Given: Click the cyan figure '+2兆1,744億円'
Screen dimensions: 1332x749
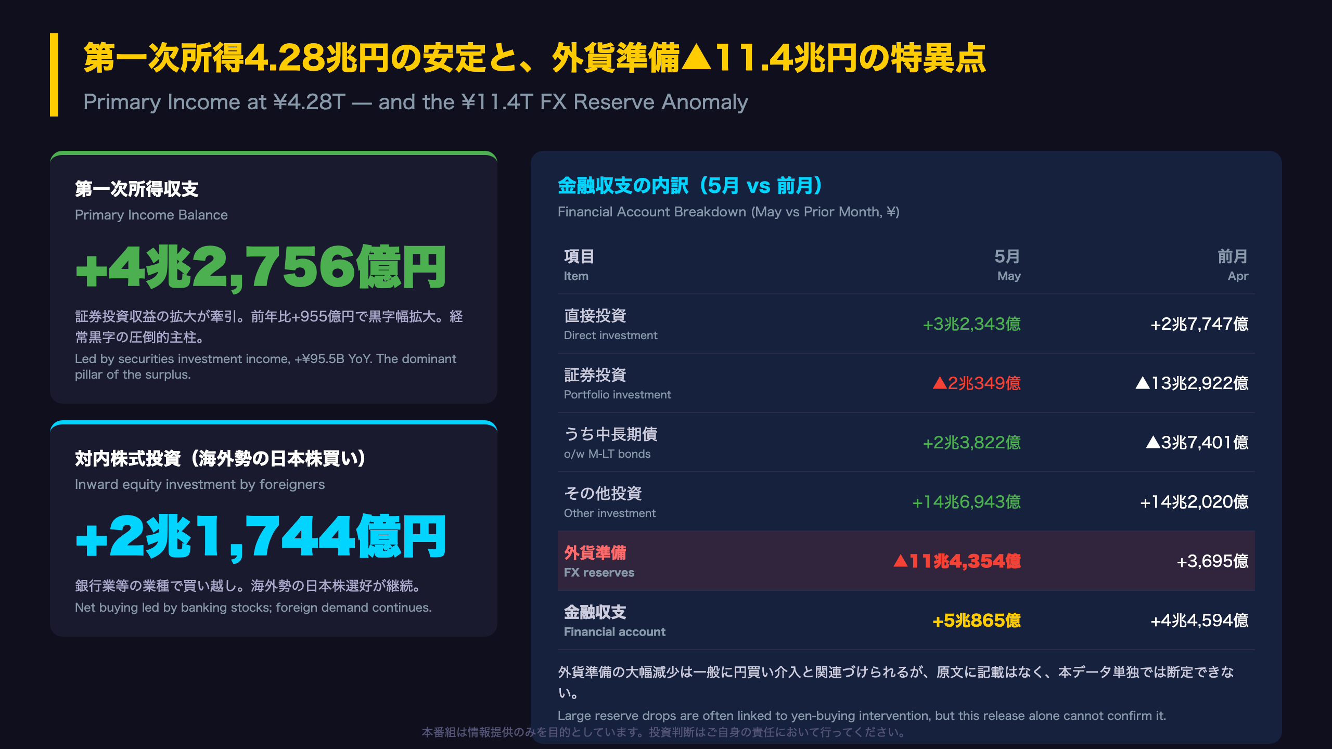Looking at the screenshot, I should tap(261, 537).
